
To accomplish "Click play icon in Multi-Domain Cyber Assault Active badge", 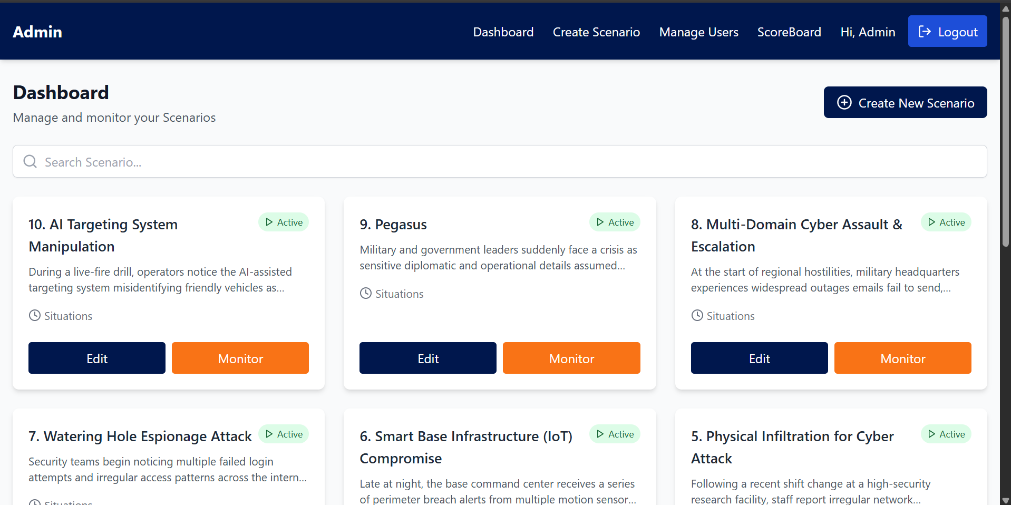I will point(932,222).
